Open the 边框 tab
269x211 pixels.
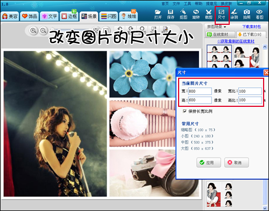pos(69,16)
